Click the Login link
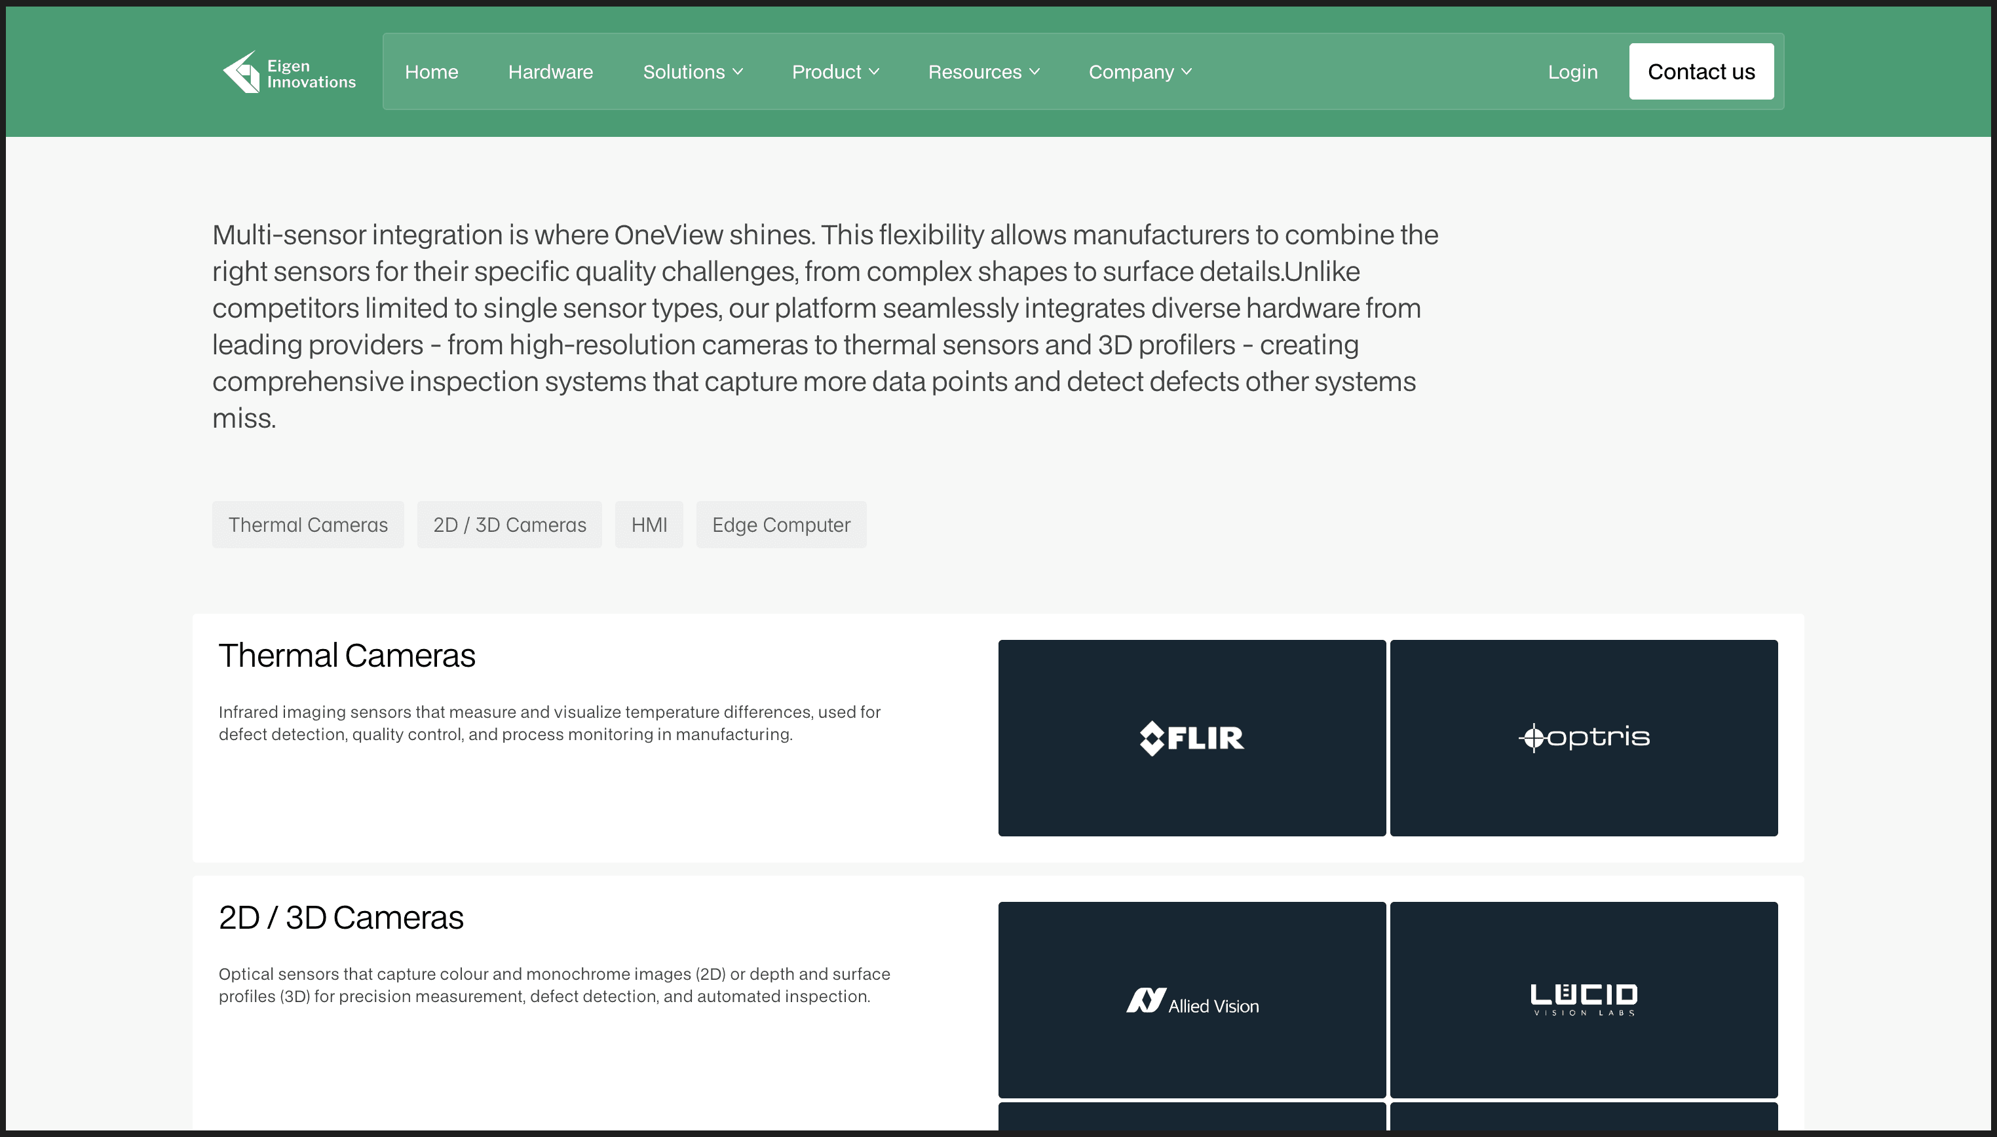This screenshot has width=1997, height=1137. (x=1572, y=72)
